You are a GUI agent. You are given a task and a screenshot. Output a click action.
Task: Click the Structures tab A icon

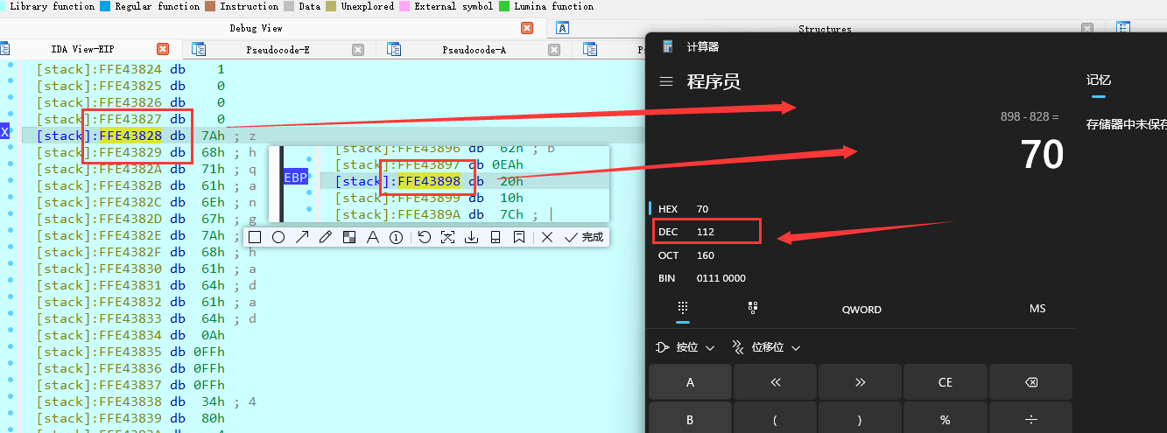(563, 28)
